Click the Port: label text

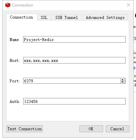[x=15, y=81]
